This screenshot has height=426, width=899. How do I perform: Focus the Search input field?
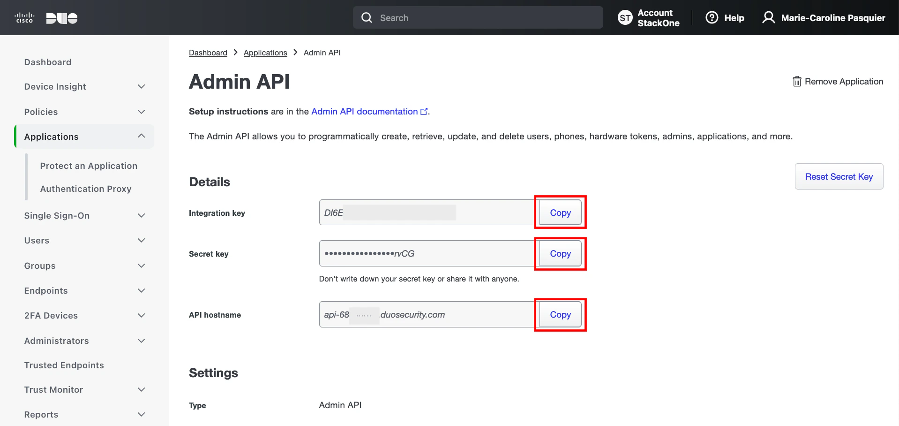tap(478, 18)
